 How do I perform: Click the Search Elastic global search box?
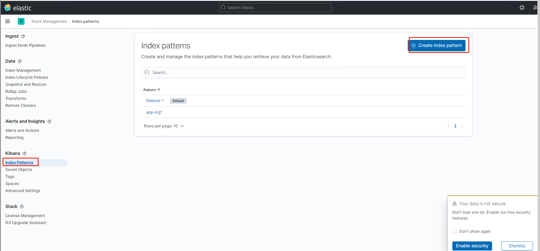(275, 8)
